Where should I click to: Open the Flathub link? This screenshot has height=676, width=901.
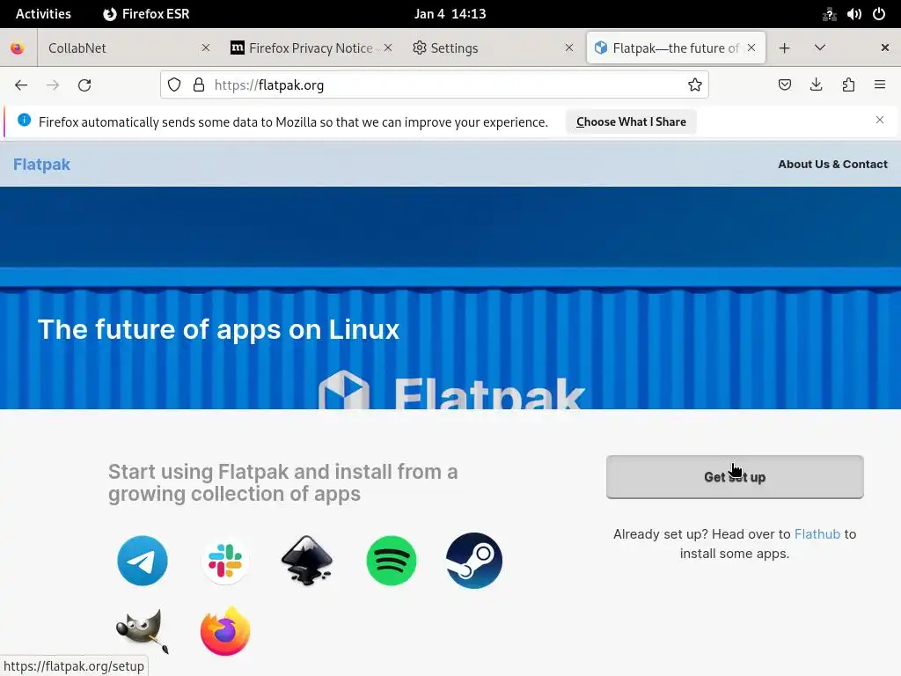(x=817, y=534)
